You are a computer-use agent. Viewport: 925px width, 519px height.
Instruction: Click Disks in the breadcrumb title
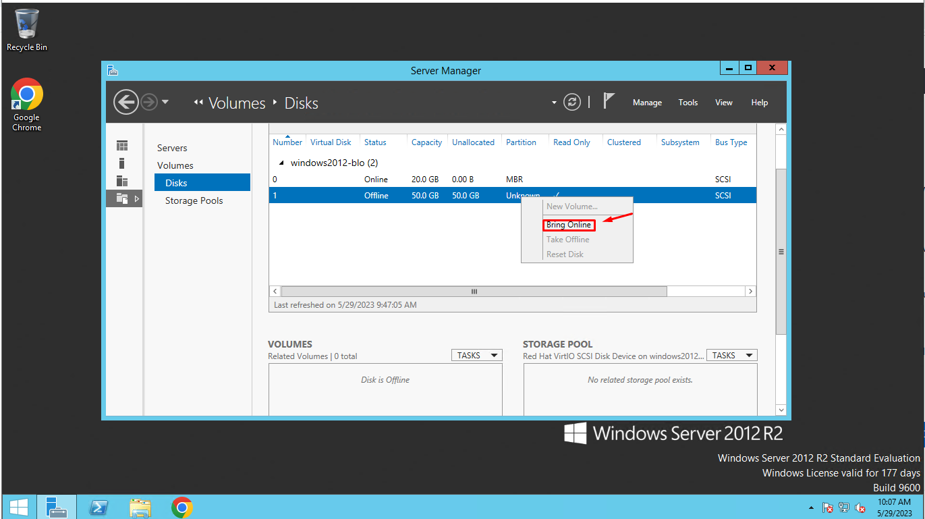click(301, 103)
